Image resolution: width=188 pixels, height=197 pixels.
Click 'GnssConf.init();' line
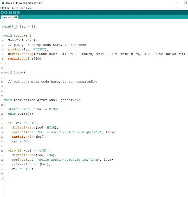point(23,40)
